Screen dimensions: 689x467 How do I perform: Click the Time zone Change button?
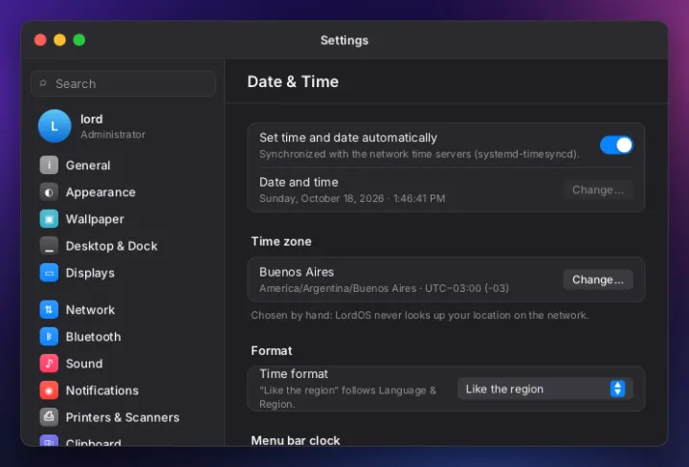[x=597, y=279]
